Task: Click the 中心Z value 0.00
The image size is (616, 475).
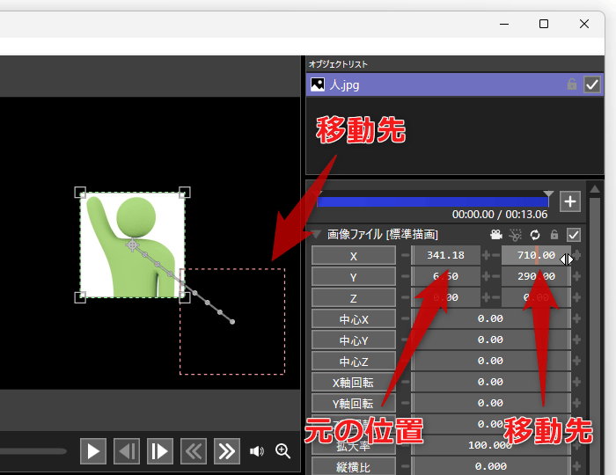Action: [491, 362]
